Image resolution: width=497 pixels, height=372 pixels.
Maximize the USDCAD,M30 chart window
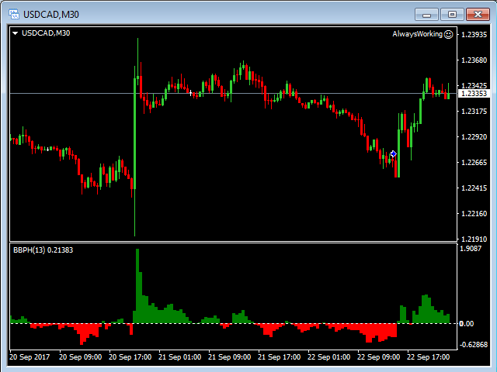pos(452,14)
